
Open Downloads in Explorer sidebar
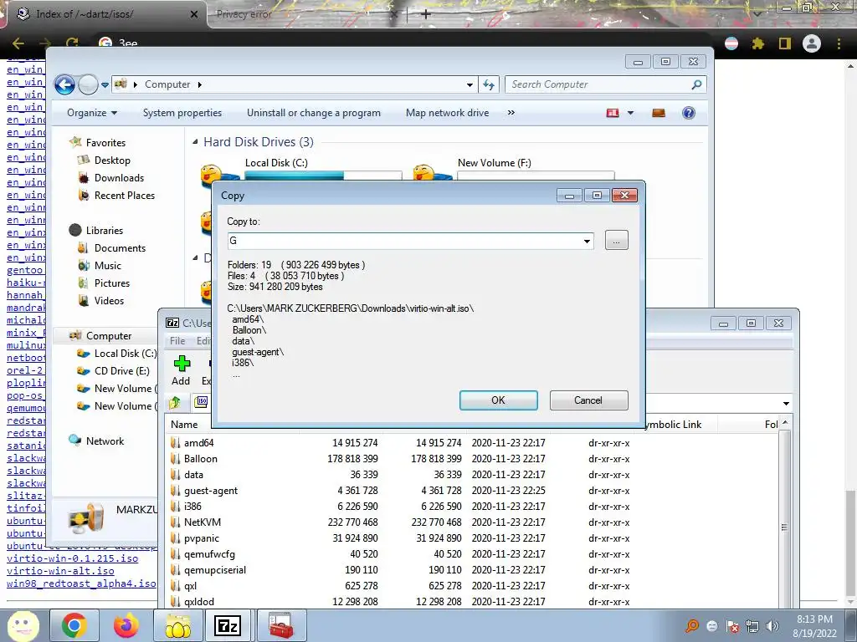click(119, 177)
